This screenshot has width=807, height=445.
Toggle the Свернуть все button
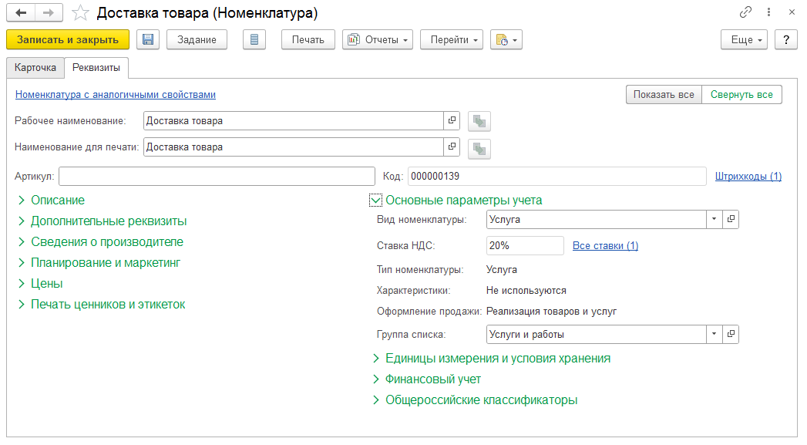pyautogui.click(x=741, y=95)
